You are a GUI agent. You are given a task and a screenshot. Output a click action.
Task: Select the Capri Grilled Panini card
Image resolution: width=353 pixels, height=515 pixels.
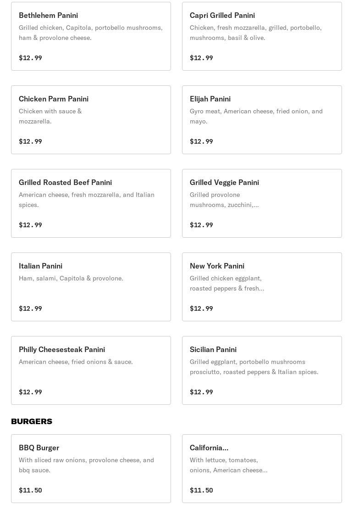point(262,36)
